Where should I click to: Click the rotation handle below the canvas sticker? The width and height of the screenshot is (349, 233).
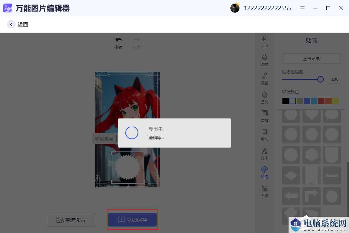coord(128,189)
